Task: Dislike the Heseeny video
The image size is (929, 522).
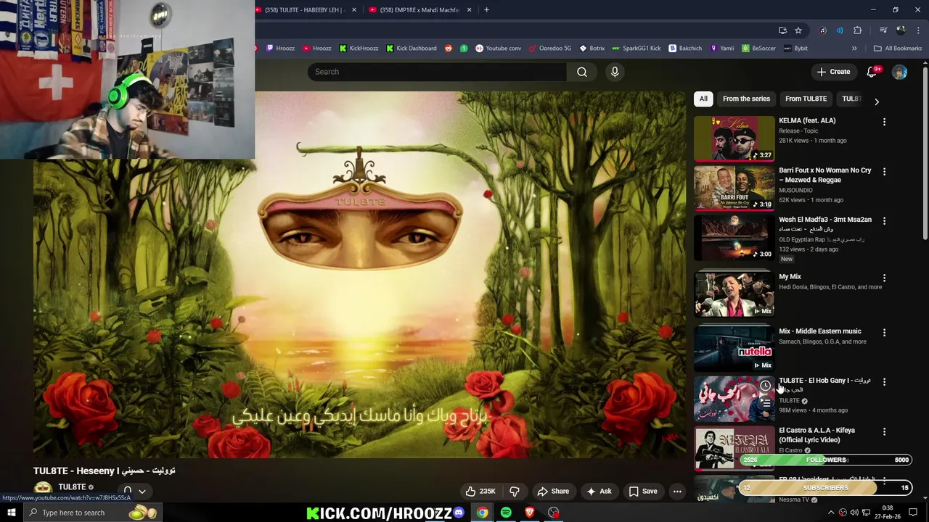Action: tap(515, 491)
